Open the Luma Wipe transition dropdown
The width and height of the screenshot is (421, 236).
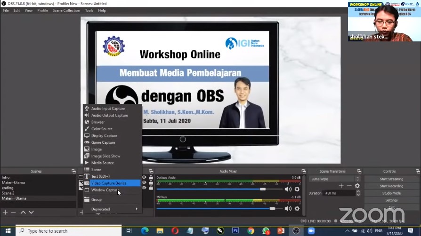coord(334,179)
